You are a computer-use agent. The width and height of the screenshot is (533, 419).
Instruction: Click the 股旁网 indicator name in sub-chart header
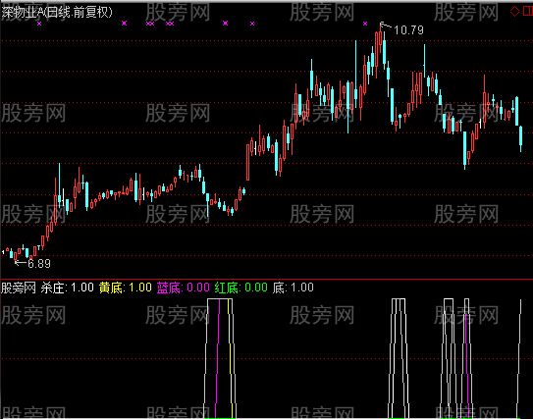19,288
